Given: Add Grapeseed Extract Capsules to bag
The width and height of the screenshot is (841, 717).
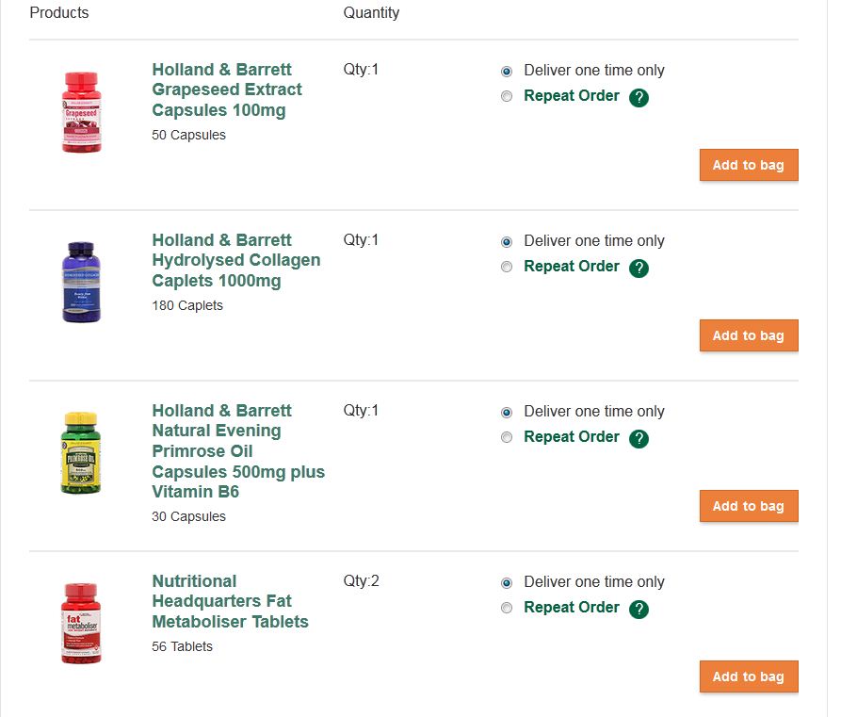Looking at the screenshot, I should (749, 165).
